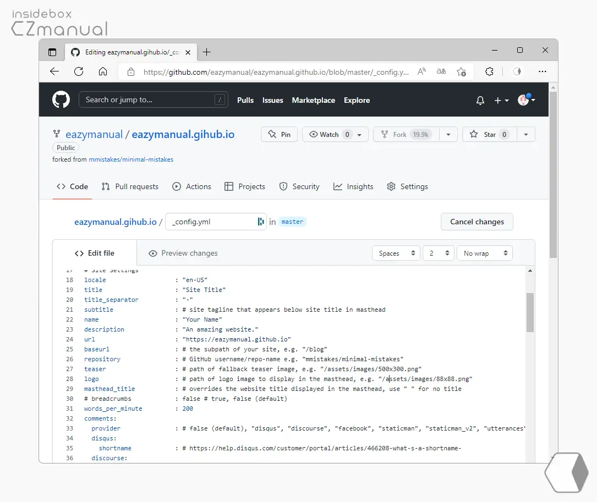Click eazymanual.gihub.io repo title link

click(183, 134)
